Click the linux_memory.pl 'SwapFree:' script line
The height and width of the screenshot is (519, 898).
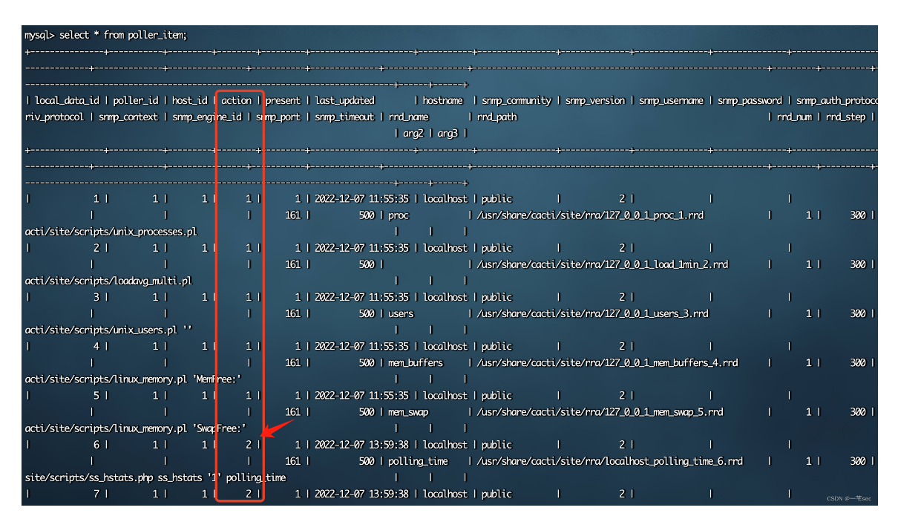click(x=135, y=428)
